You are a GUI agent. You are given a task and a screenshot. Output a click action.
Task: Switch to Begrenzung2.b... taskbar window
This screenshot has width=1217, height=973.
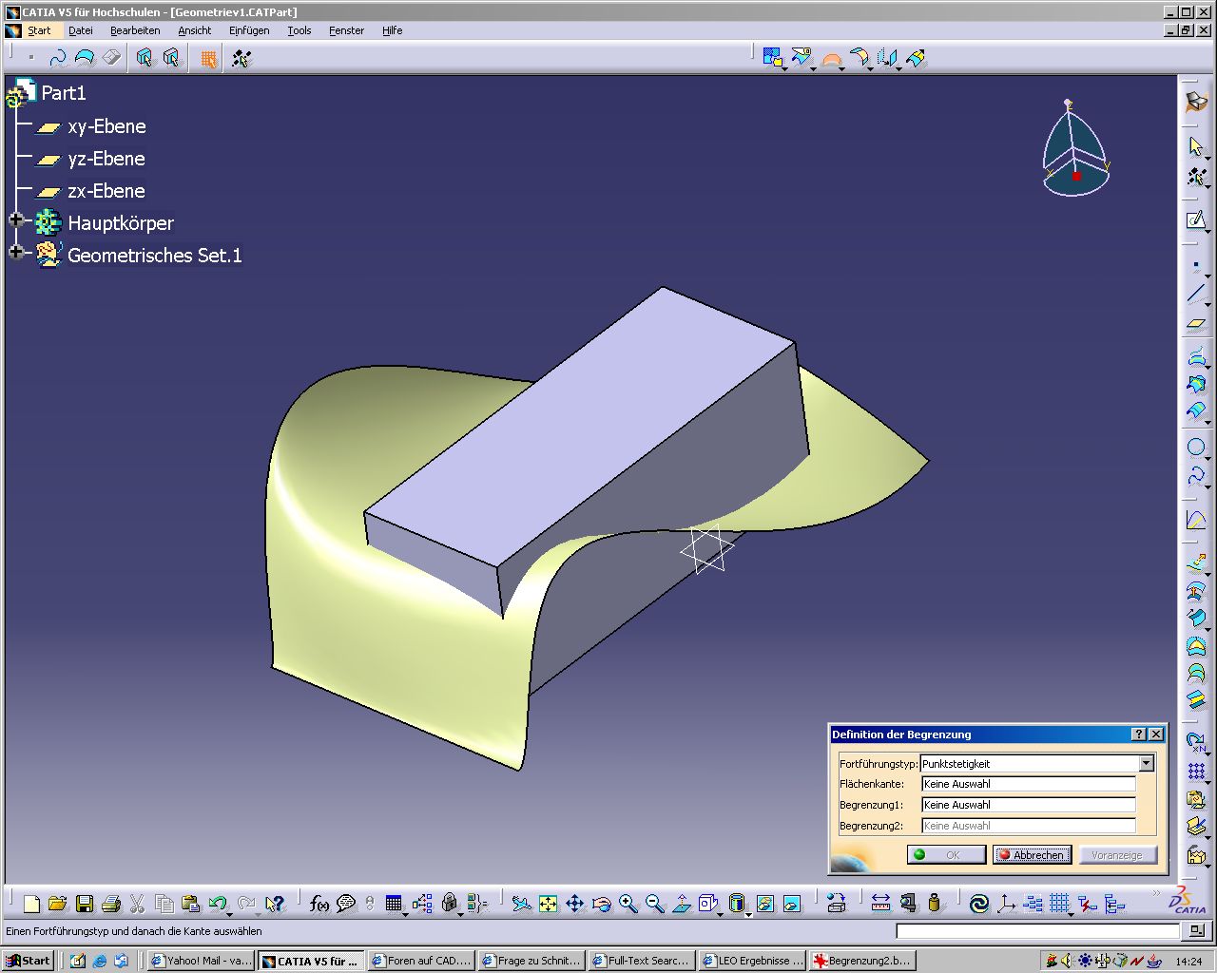(x=862, y=961)
